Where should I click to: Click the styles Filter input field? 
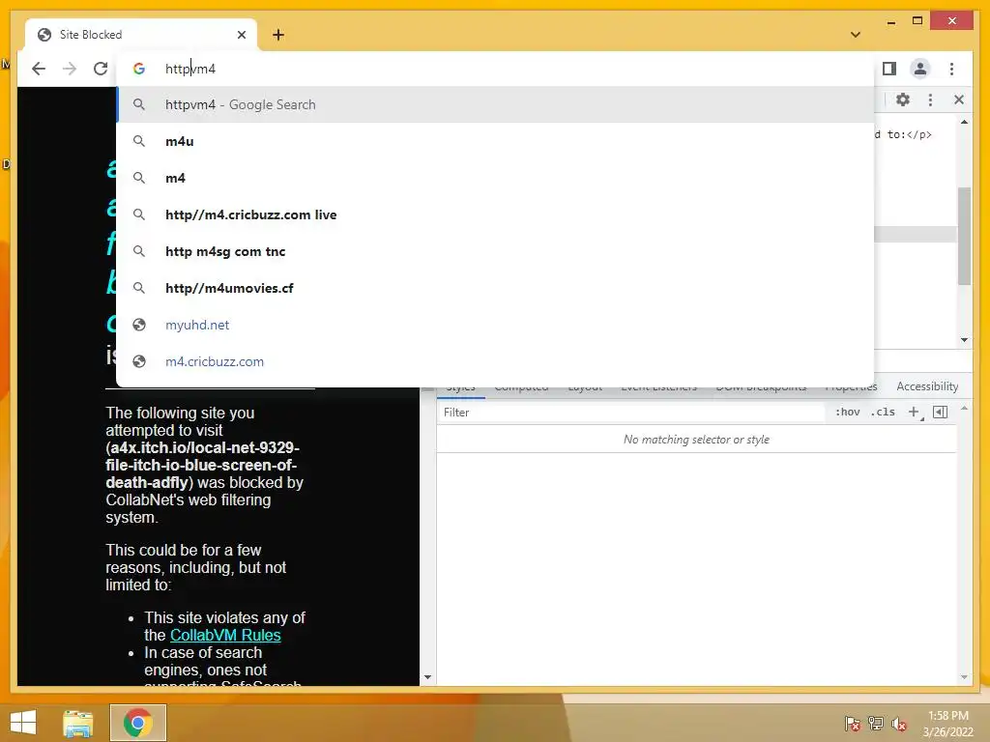tap(631, 412)
